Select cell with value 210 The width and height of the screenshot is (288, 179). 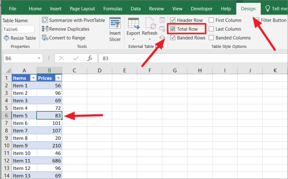click(x=49, y=146)
